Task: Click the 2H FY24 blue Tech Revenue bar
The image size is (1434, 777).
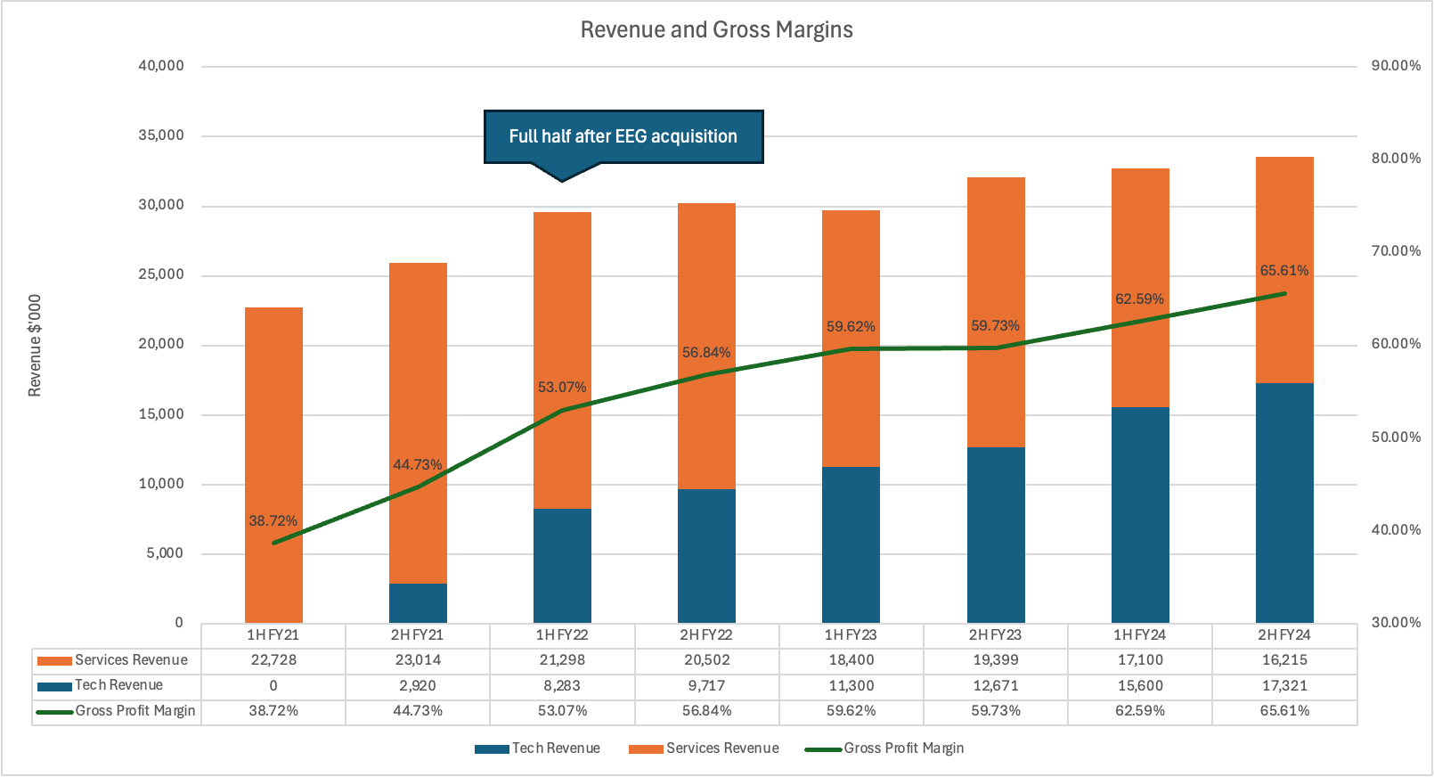Action: (1284, 503)
